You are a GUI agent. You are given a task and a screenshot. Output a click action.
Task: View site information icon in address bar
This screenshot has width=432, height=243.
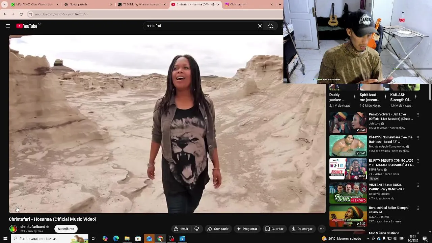[31, 14]
